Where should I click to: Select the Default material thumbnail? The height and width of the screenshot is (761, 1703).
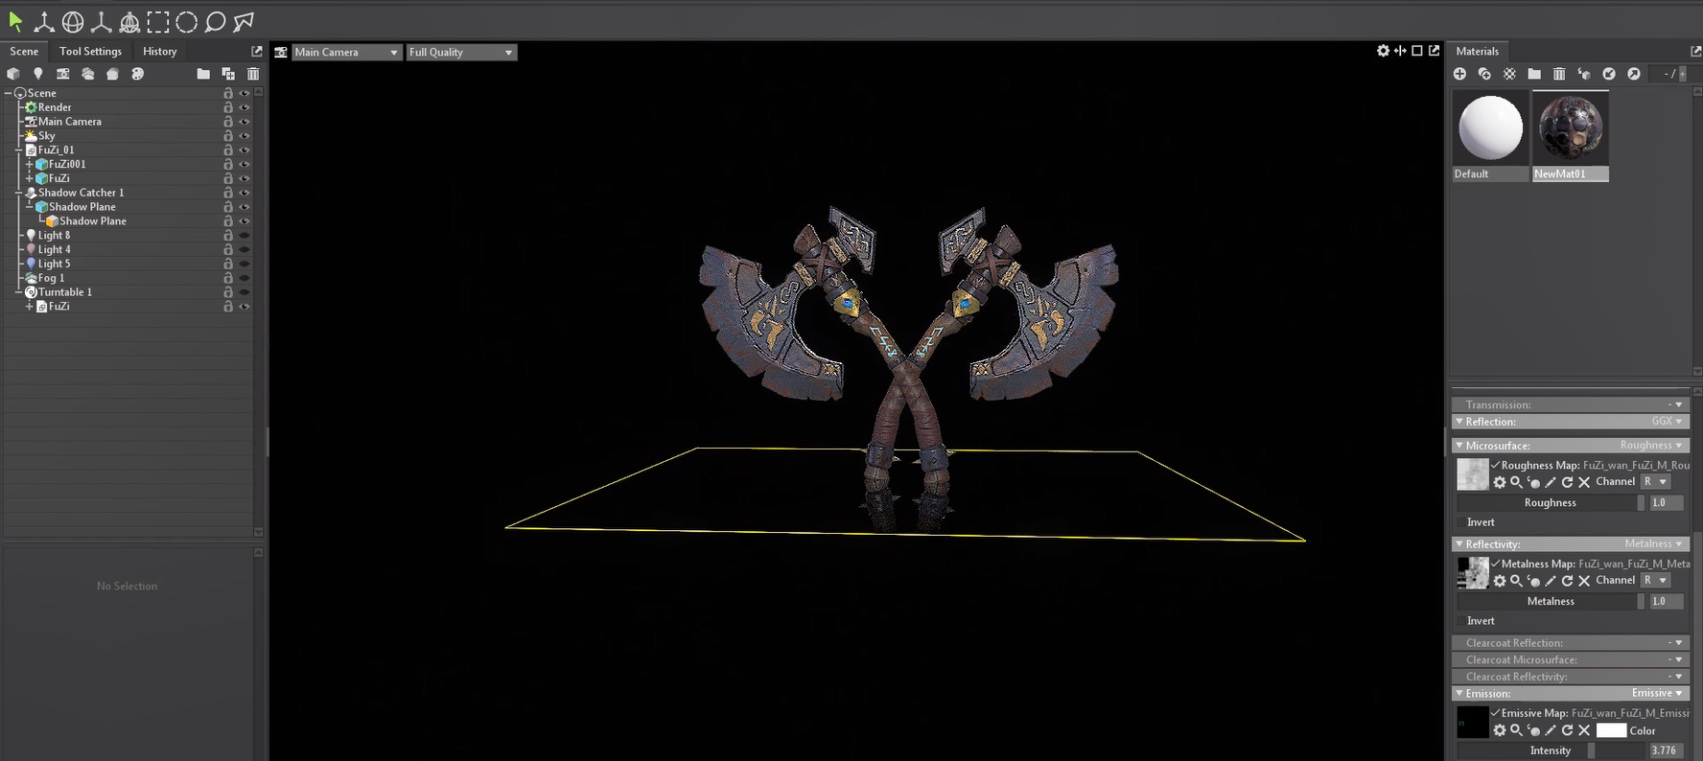(1490, 128)
